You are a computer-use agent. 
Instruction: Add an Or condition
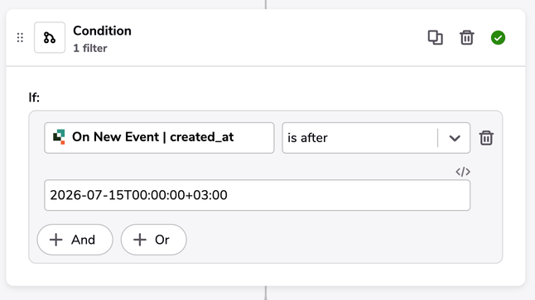click(153, 240)
